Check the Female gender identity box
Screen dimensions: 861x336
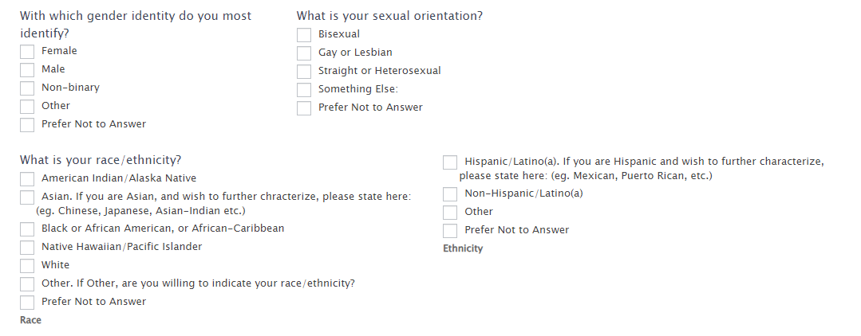(27, 52)
